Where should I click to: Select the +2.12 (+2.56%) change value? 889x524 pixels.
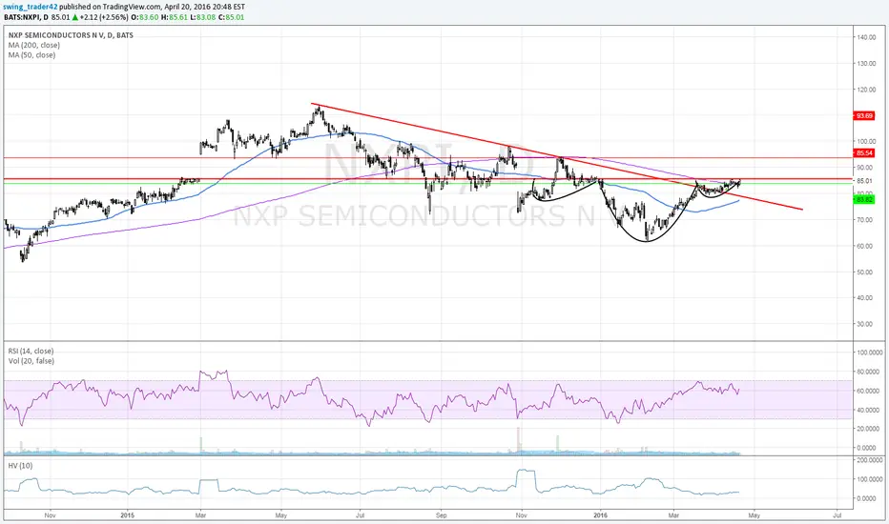104,17
